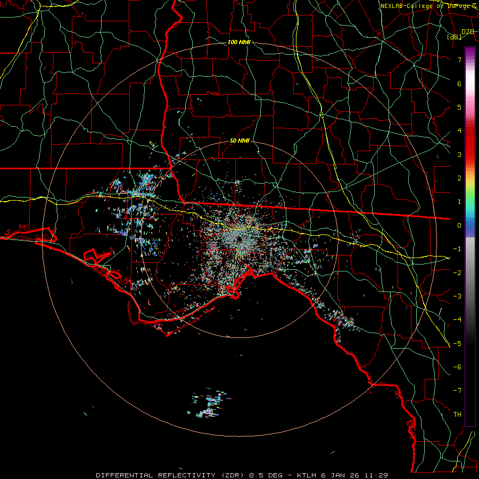Click the "-2" value on the color scale
This screenshot has width=479, height=479.
[457, 273]
